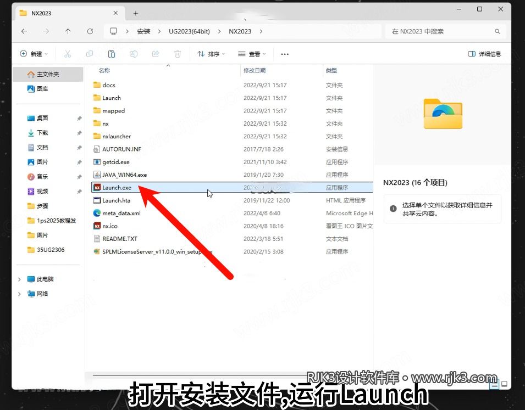Select the getcid.exe file icon
The image size is (525, 410).
[x=97, y=162]
